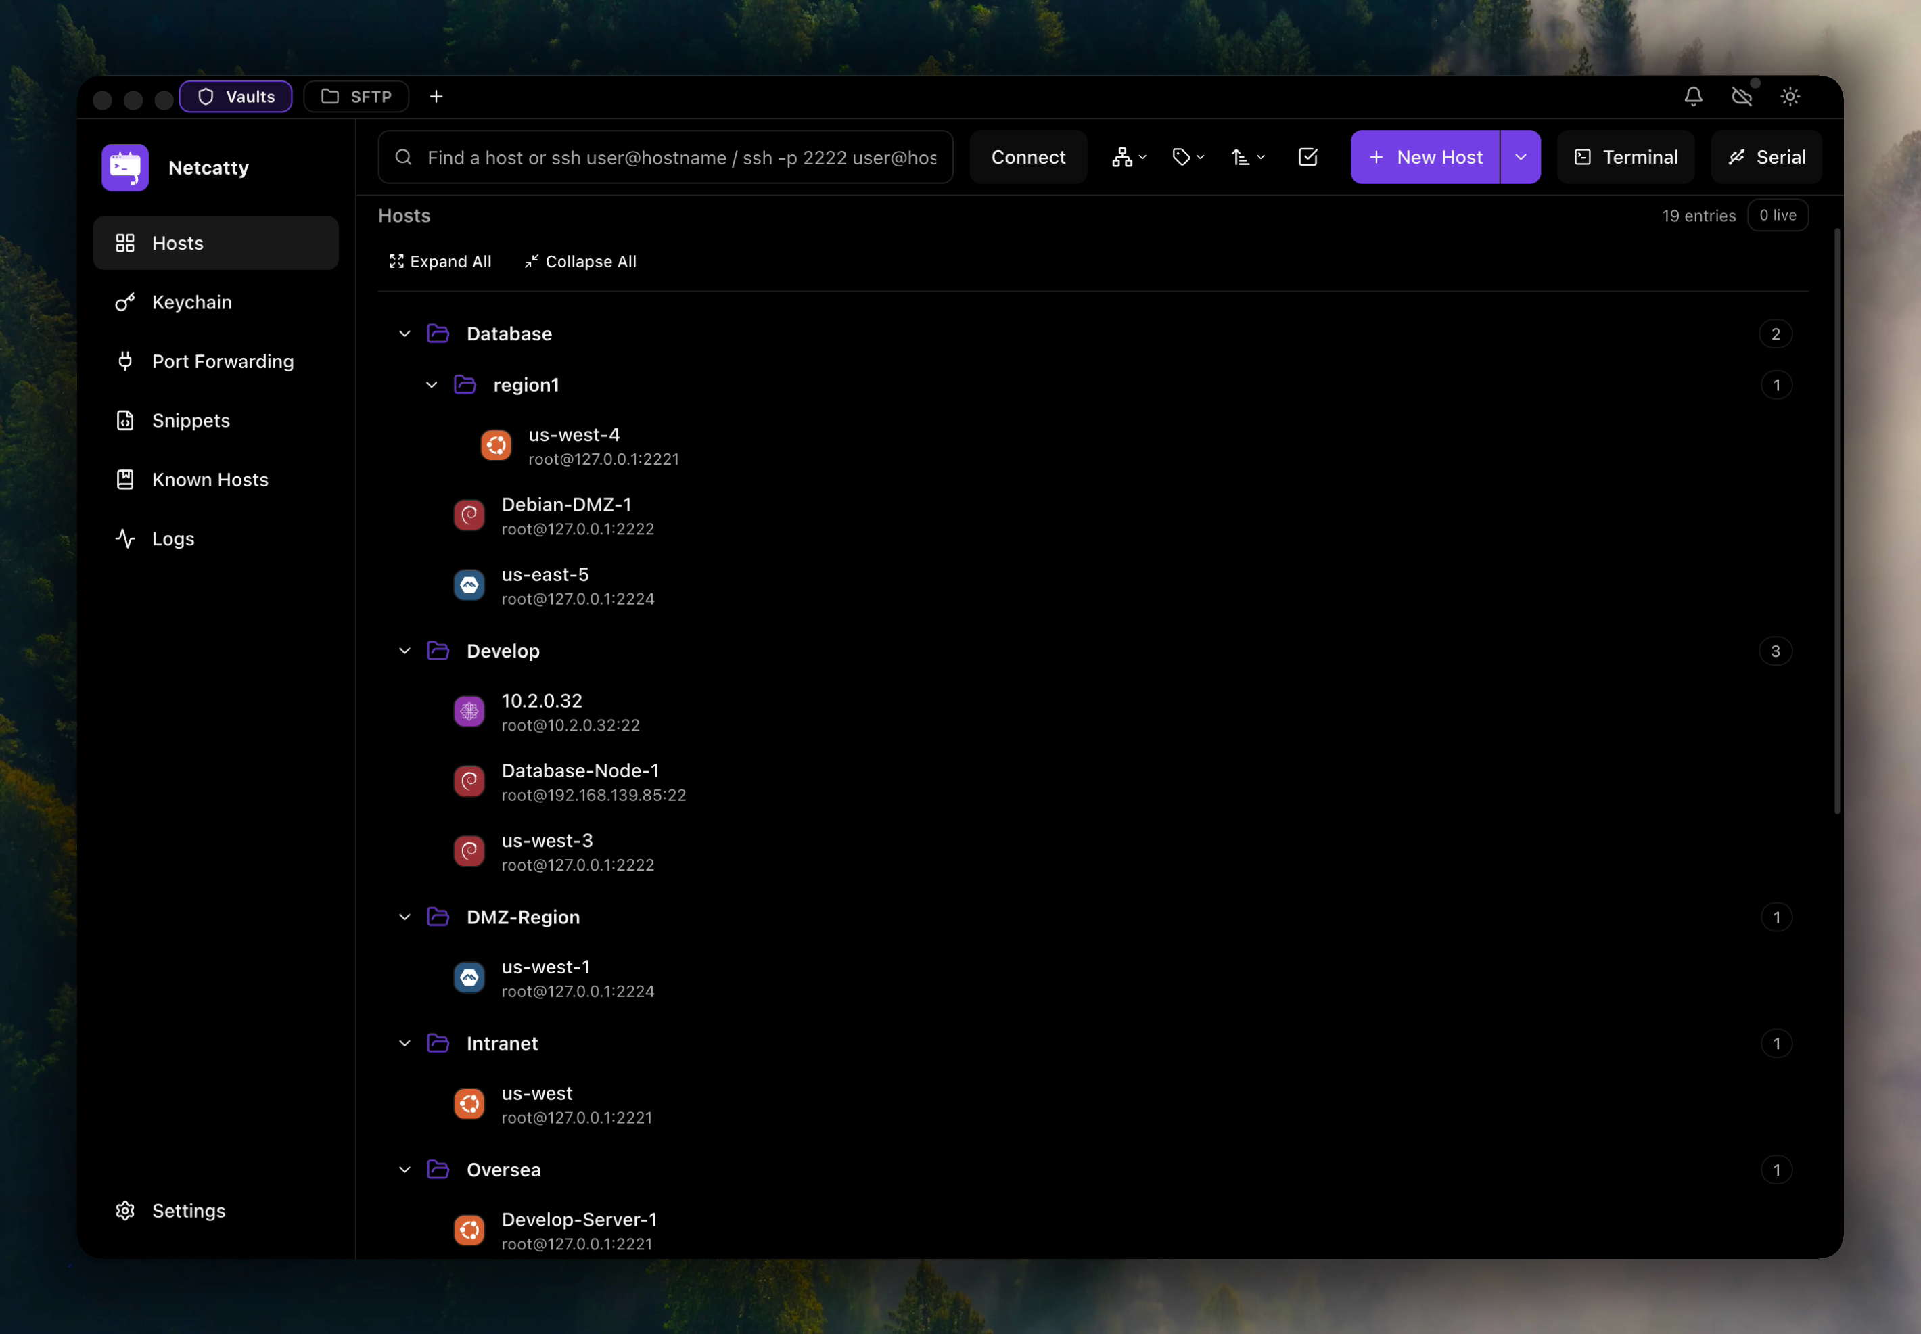Focus the host search input field
This screenshot has height=1334, width=1921.
pos(681,157)
